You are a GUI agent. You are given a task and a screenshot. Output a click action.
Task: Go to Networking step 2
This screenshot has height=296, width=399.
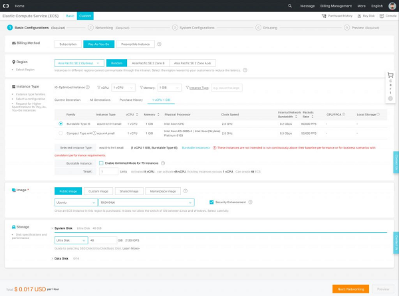click(108, 28)
